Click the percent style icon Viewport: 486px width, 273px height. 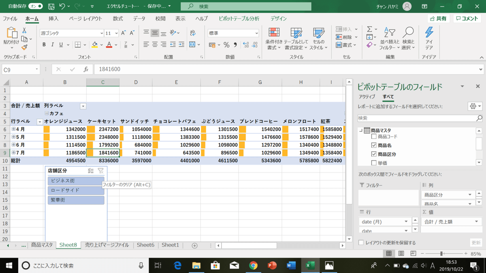pyautogui.click(x=226, y=45)
